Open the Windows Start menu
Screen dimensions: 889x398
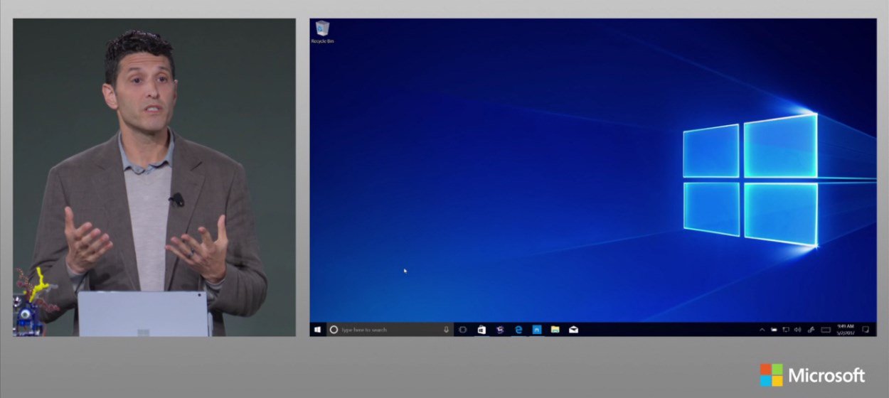(x=317, y=330)
